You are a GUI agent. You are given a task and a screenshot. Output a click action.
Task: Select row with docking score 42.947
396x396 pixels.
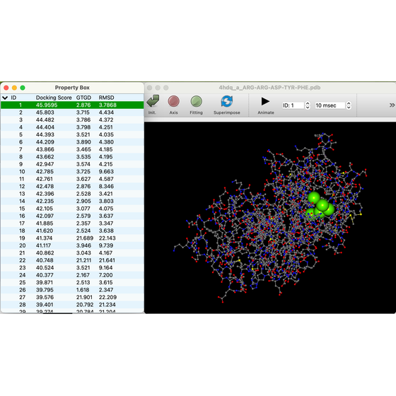72,164
